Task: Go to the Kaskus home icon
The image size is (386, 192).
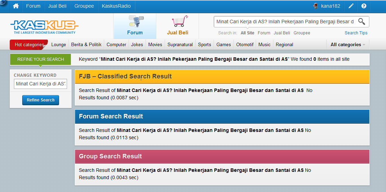Action: click(x=16, y=6)
